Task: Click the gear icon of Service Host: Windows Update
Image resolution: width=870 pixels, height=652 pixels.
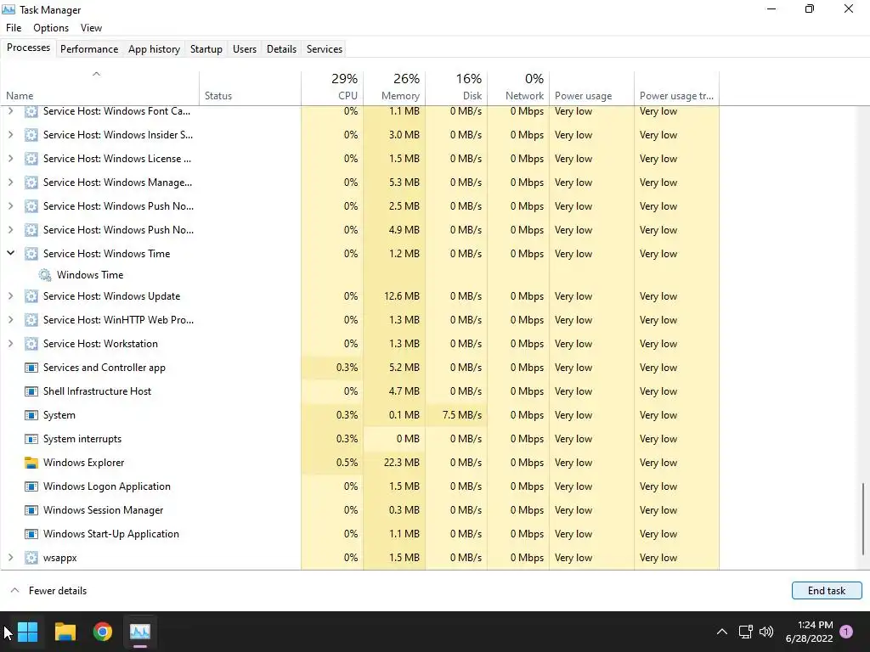Action: tap(31, 296)
